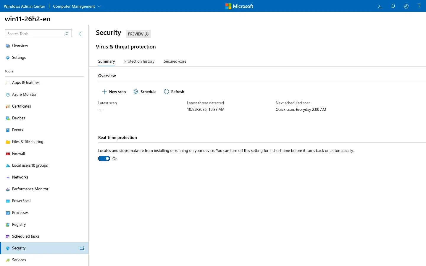Switch to the Summary tab
Screen dimensions: 426x266
[106, 61]
